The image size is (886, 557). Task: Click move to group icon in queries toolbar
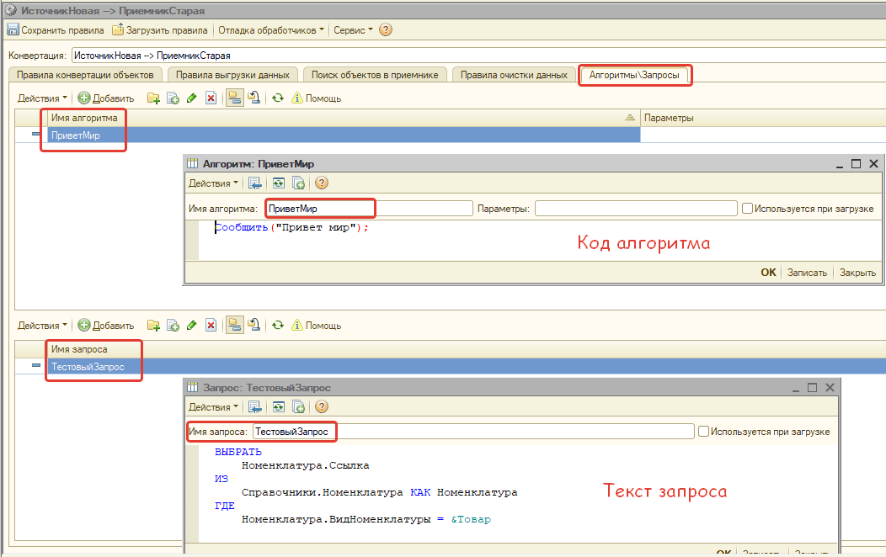pos(254,326)
